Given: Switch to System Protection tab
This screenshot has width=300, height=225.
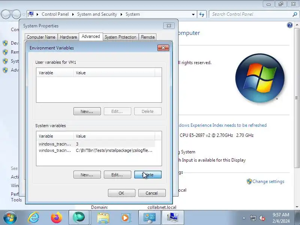Looking at the screenshot, I should pyautogui.click(x=120, y=37).
